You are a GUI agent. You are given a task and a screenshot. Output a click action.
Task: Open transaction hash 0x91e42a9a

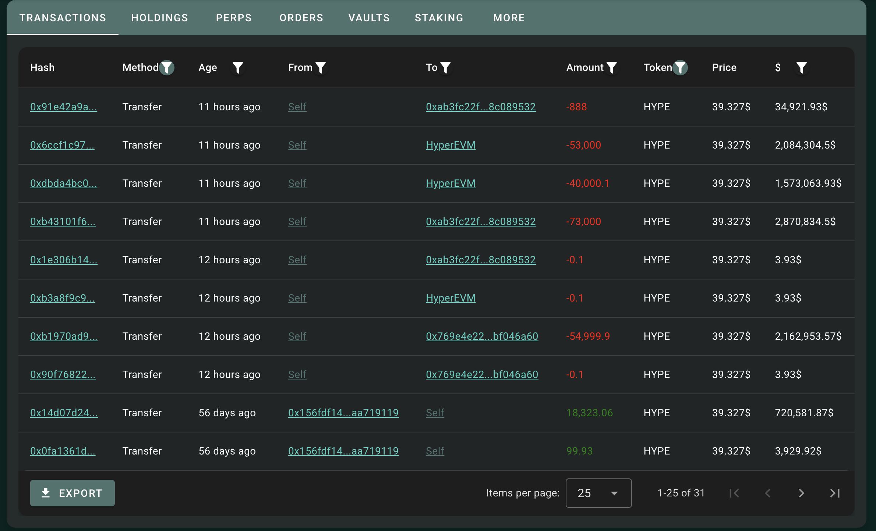(x=64, y=107)
